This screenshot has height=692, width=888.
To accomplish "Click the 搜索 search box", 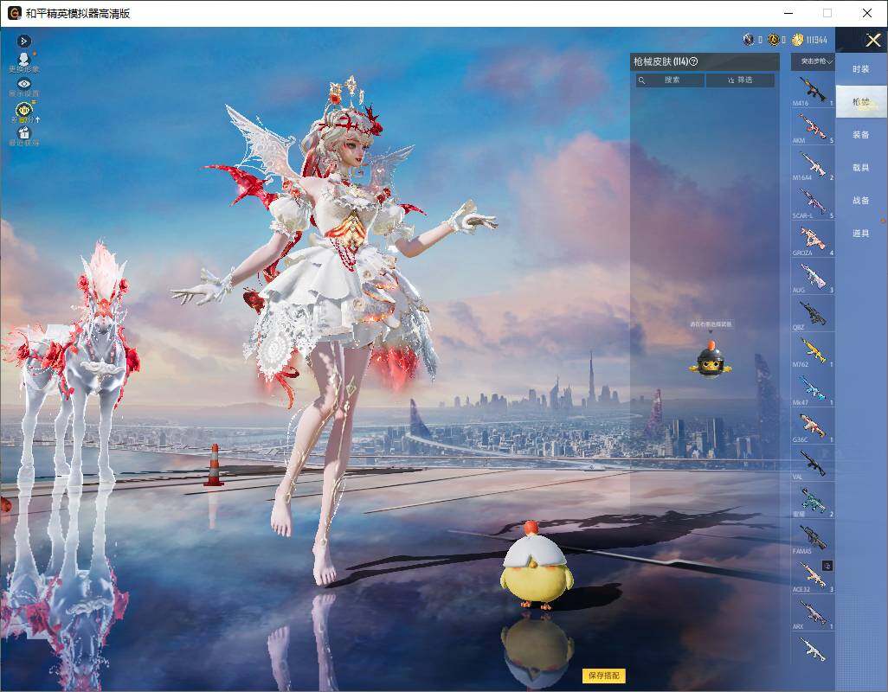I will pyautogui.click(x=671, y=80).
